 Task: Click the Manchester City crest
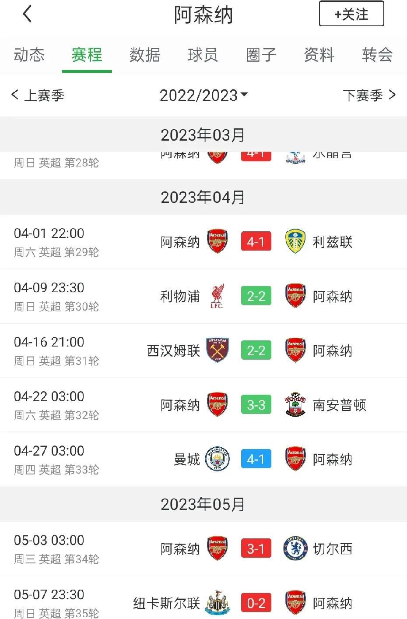pyautogui.click(x=218, y=459)
